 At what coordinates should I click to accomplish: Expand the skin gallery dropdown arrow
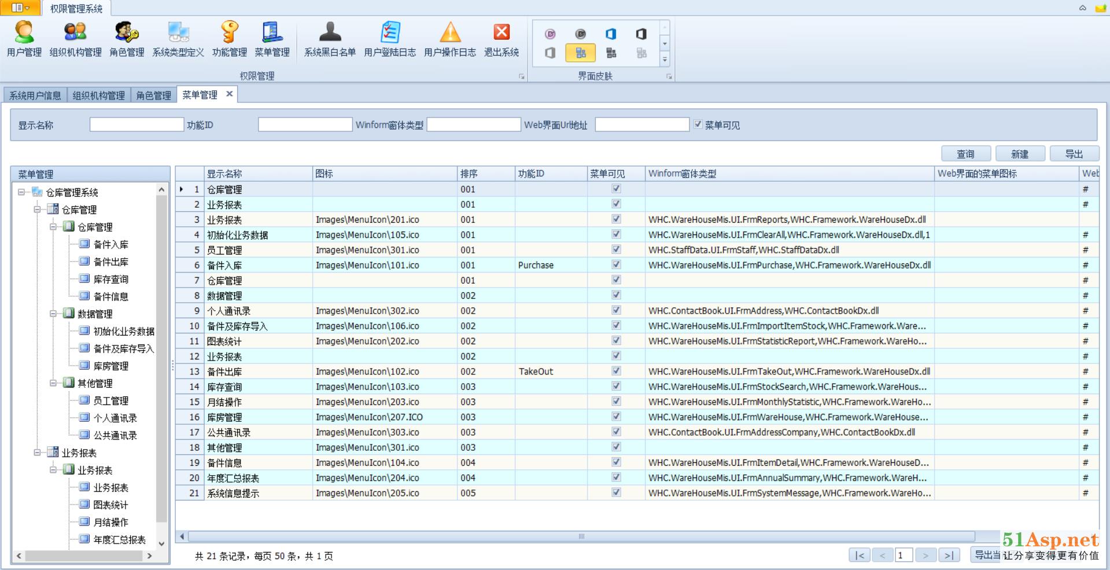click(665, 59)
